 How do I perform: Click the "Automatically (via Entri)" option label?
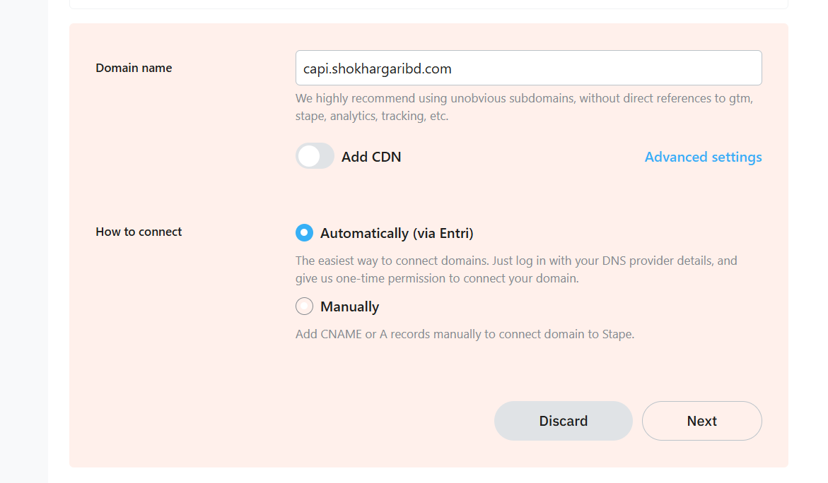coord(397,233)
